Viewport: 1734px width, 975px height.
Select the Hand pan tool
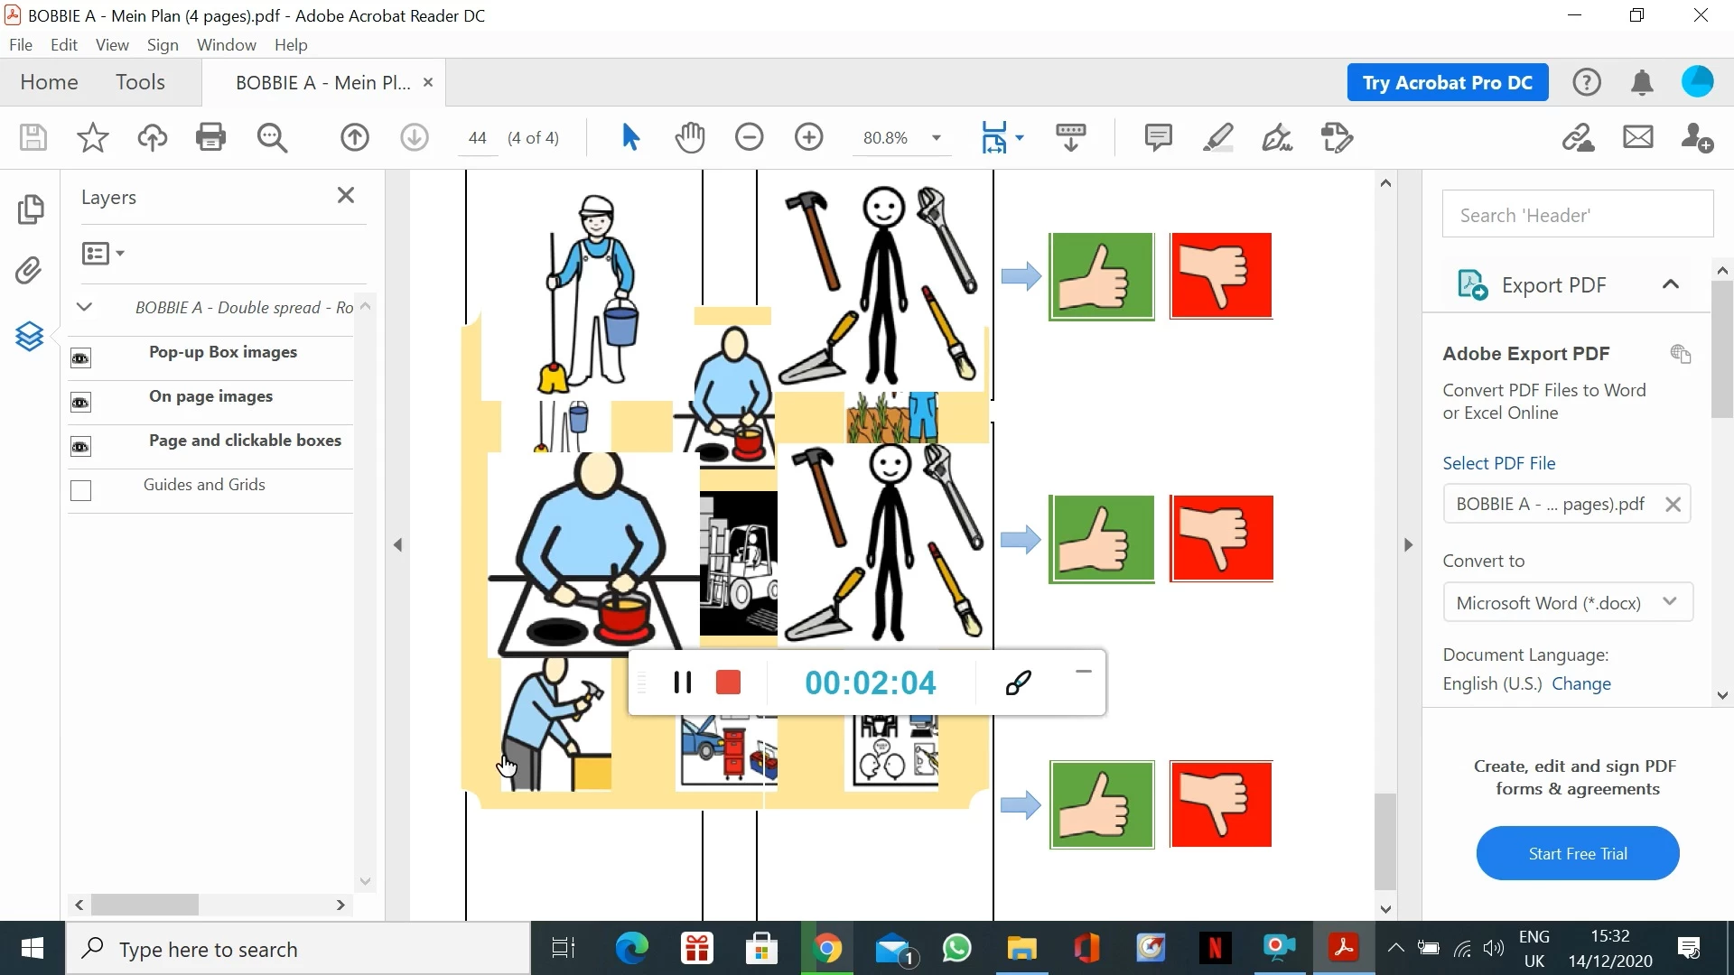(689, 138)
